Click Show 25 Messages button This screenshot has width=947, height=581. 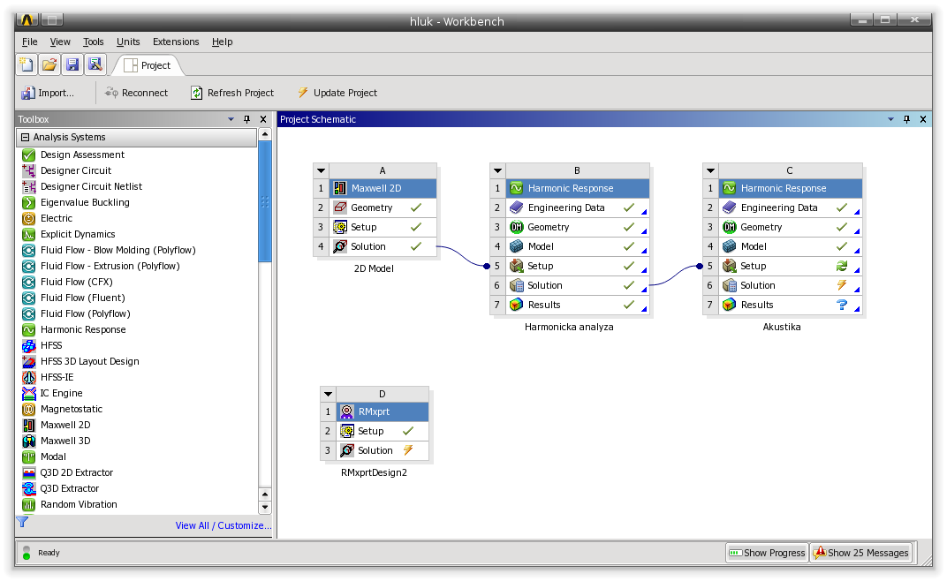[x=860, y=553]
